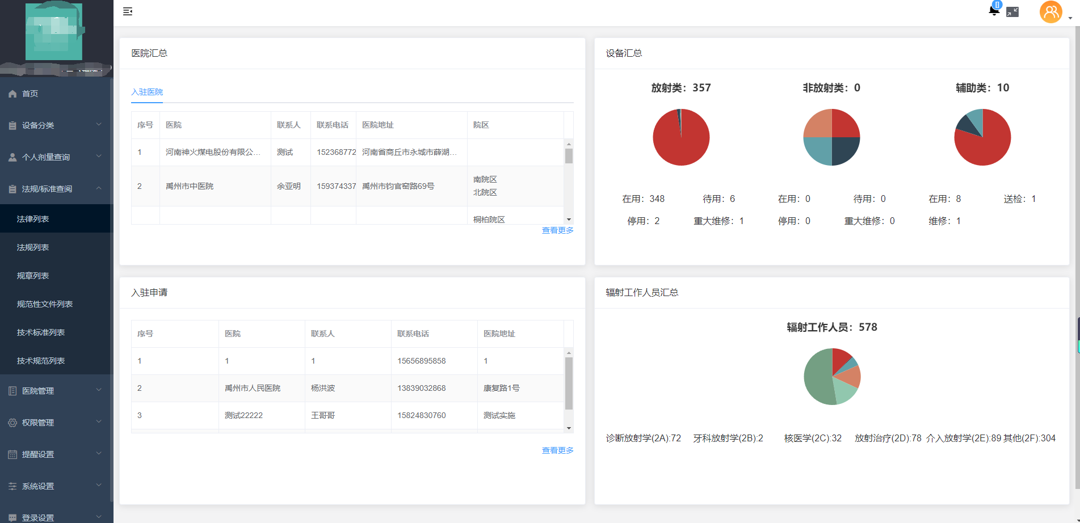This screenshot has height=523, width=1080.
Task: Click the home icon beside 首页
Action: (12, 94)
